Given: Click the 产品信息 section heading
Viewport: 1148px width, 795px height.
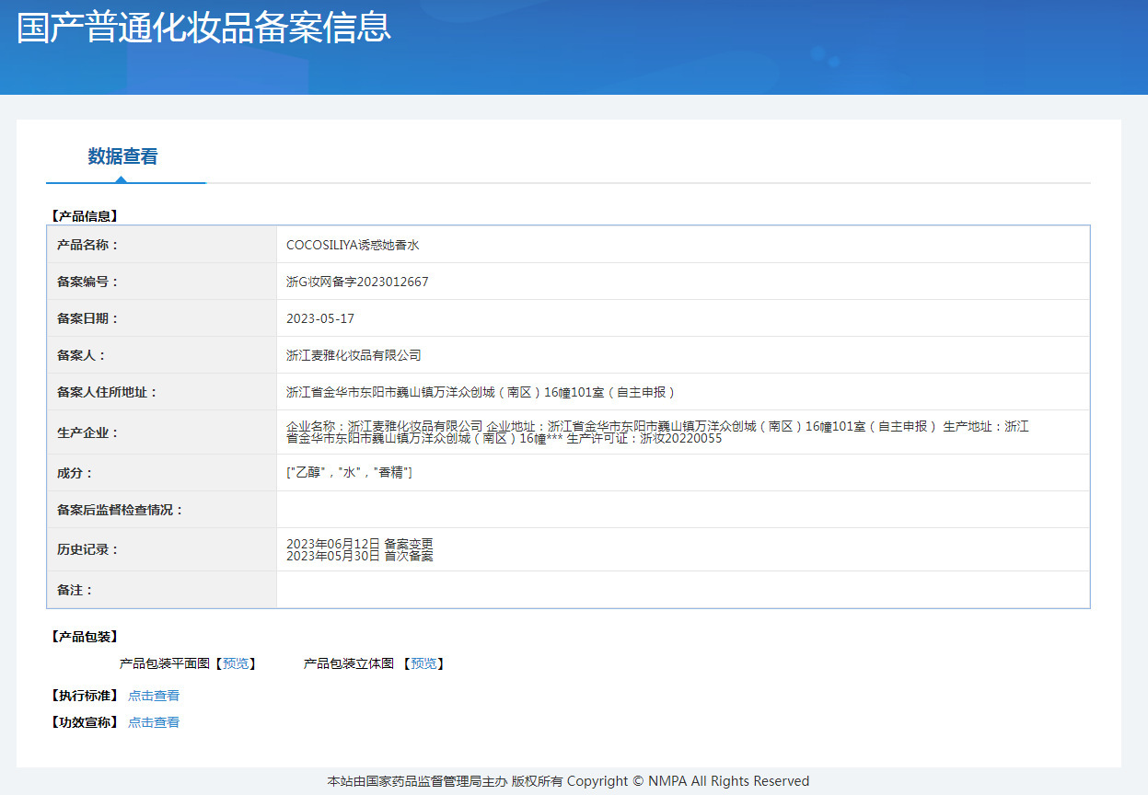Looking at the screenshot, I should (83, 216).
